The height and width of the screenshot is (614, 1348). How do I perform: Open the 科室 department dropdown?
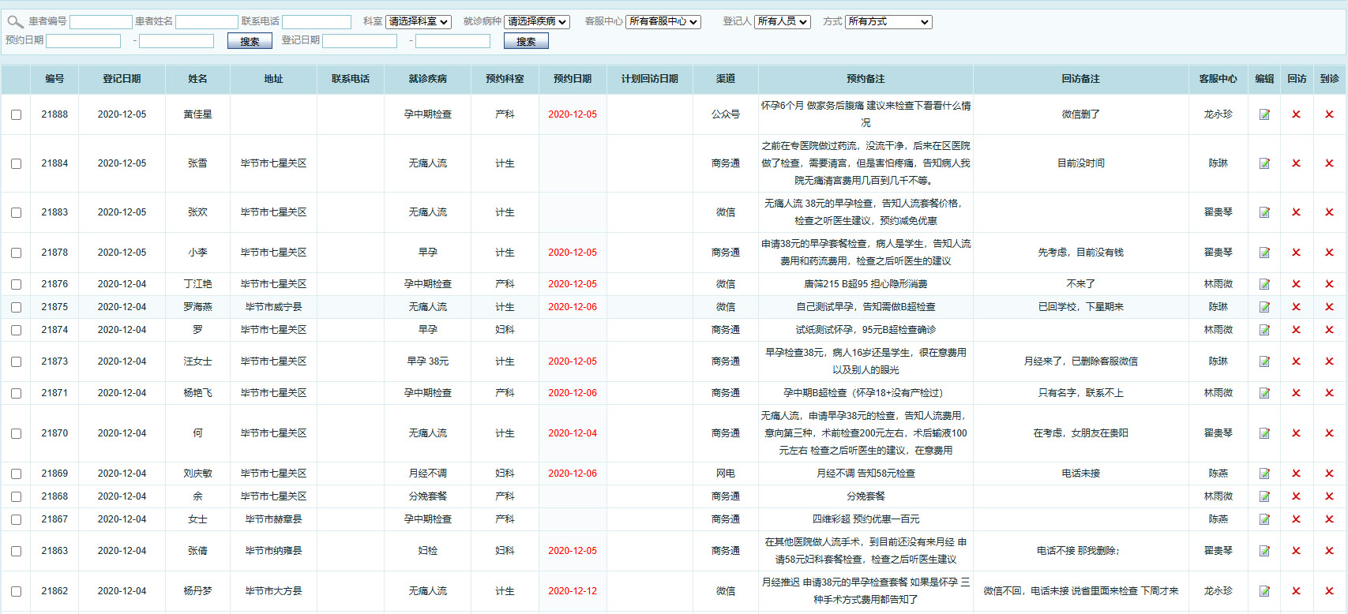418,22
